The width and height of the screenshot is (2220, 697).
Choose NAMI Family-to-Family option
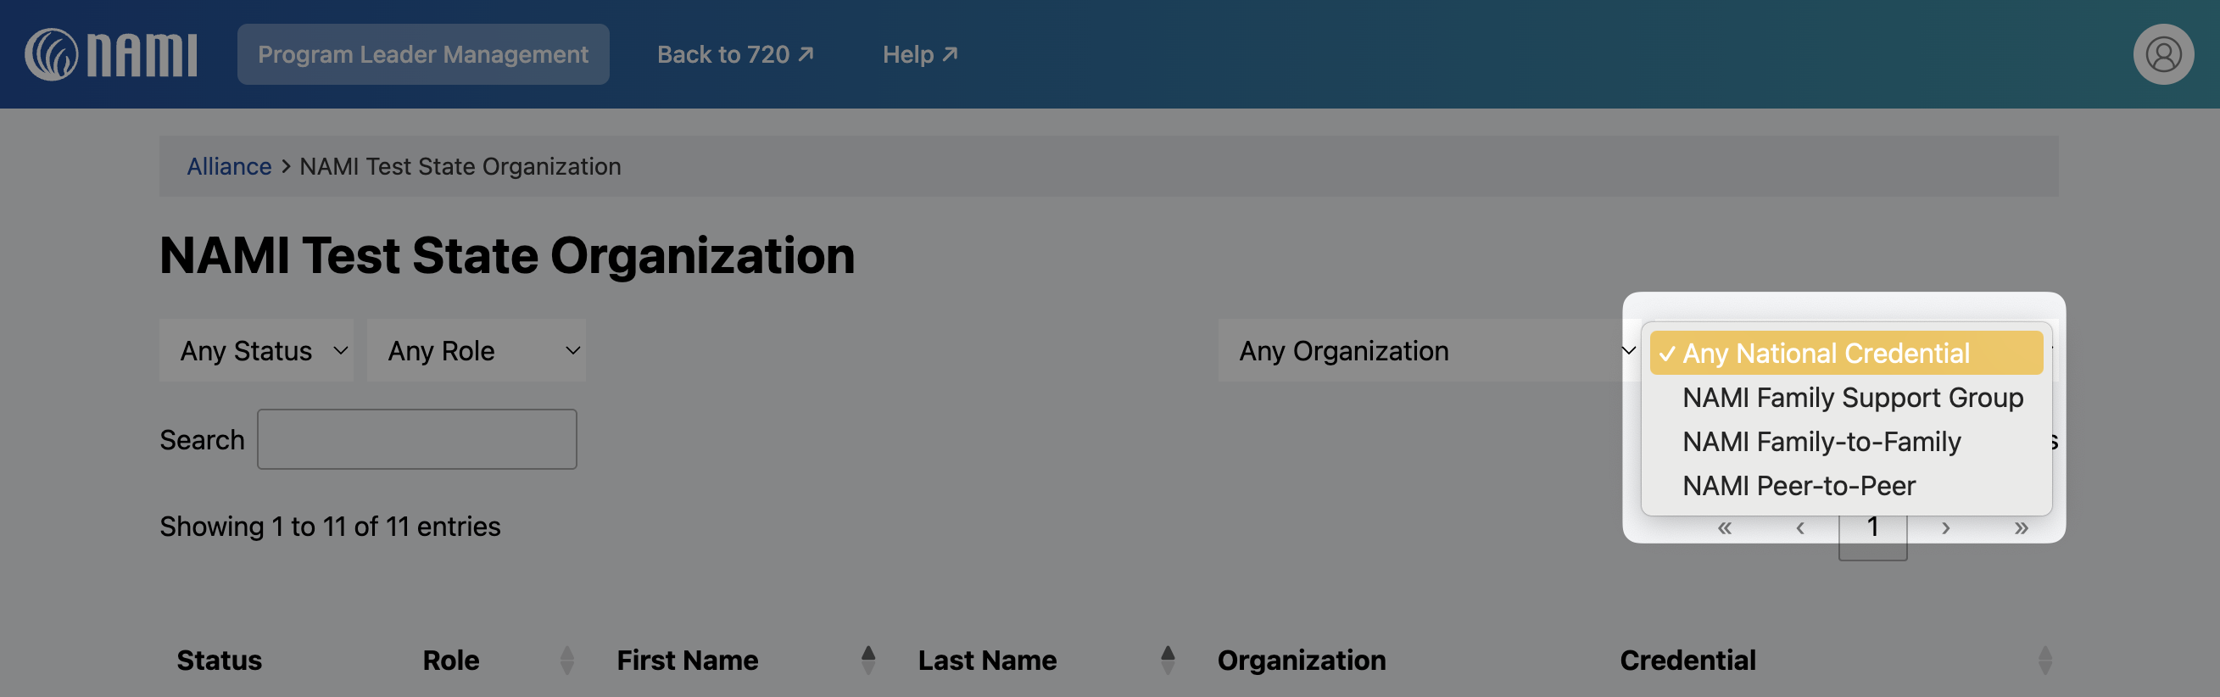(1846, 442)
